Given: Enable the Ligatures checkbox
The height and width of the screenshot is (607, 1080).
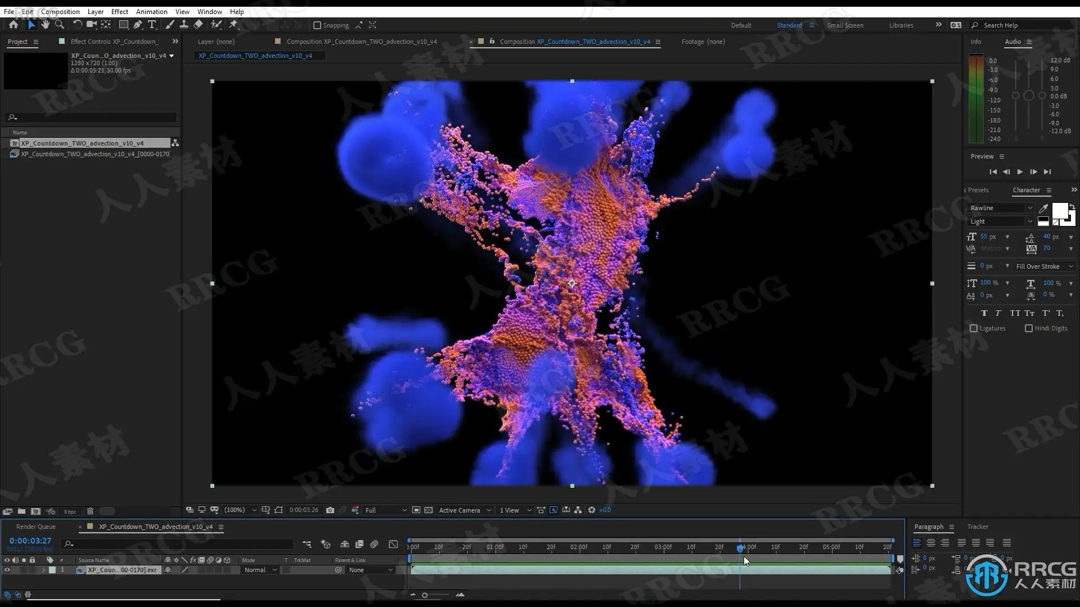Looking at the screenshot, I should pyautogui.click(x=974, y=328).
